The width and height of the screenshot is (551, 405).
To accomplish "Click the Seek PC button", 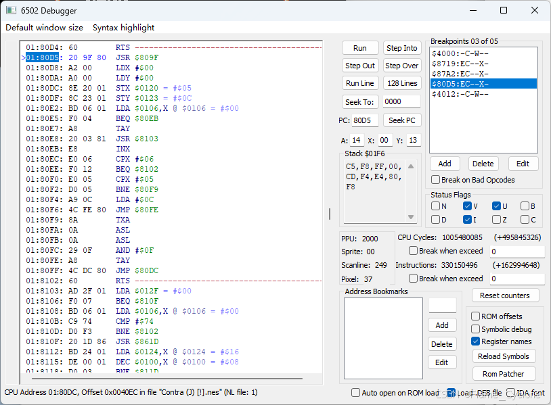I will pyautogui.click(x=401, y=120).
